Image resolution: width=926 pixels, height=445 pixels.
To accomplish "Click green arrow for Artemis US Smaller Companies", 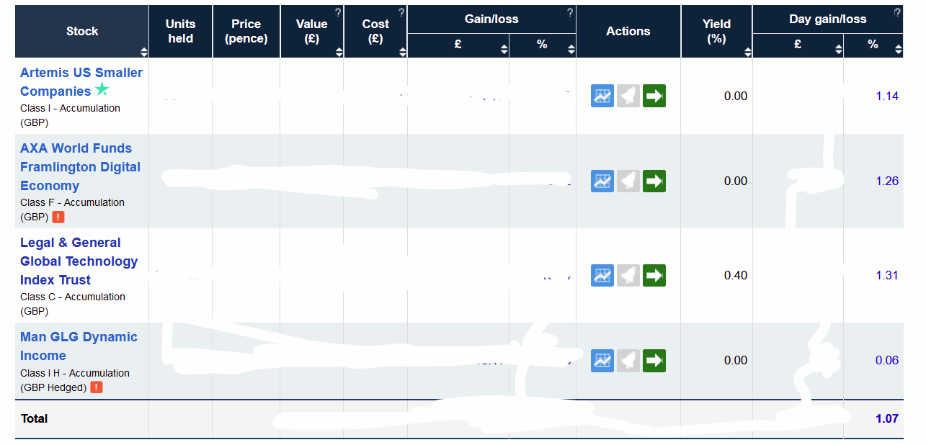I will [654, 96].
